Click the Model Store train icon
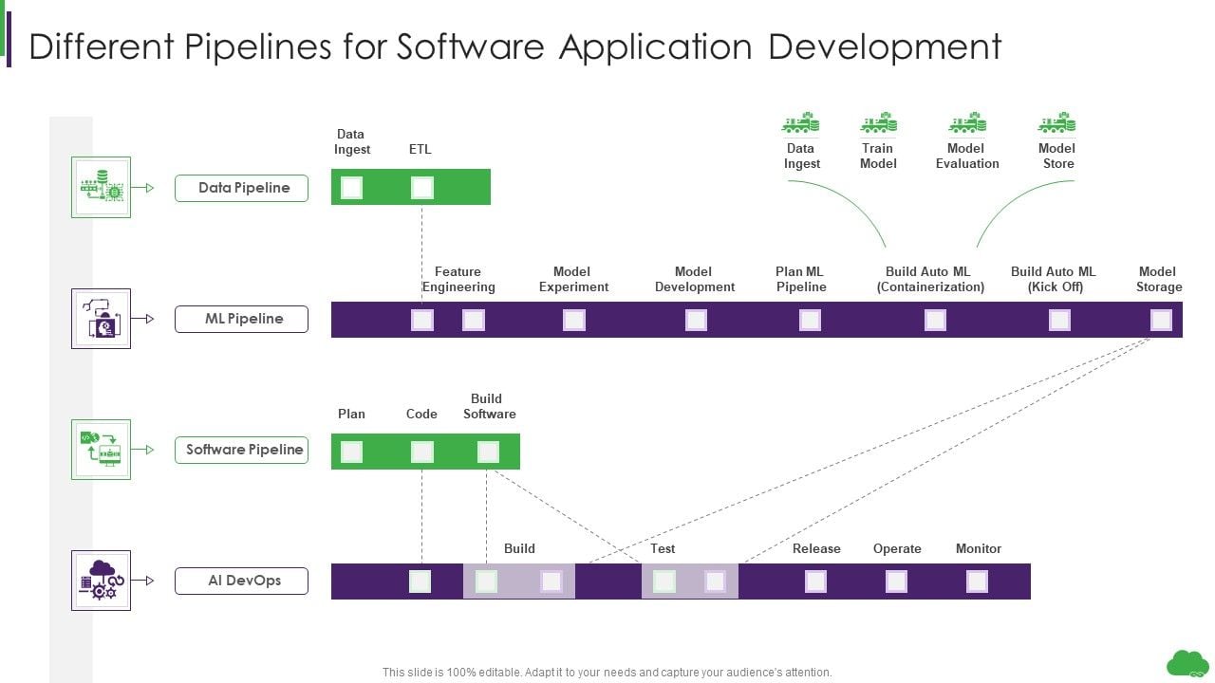Viewport: 1215px width, 683px height. (x=1056, y=121)
